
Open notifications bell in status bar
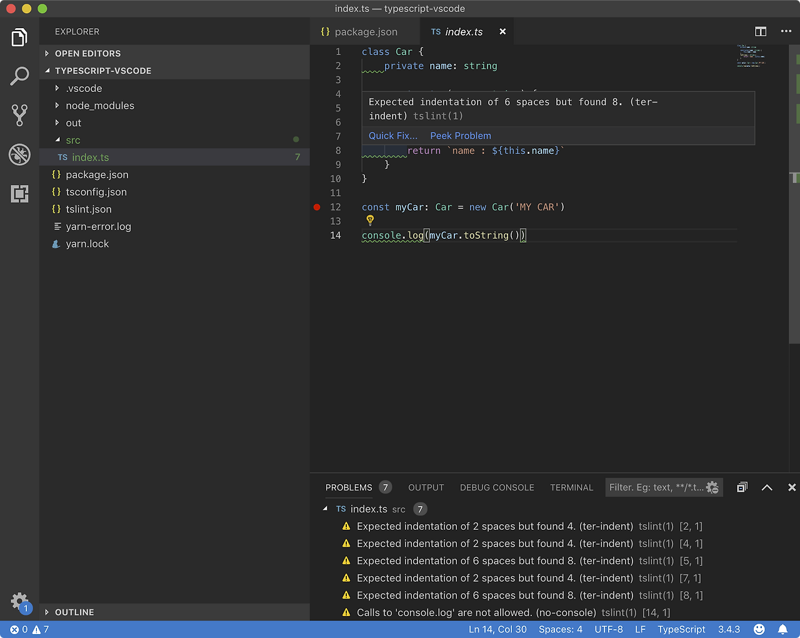(782, 629)
